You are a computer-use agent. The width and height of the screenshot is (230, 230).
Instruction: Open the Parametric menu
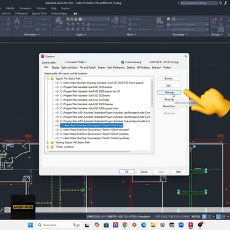point(25,9)
